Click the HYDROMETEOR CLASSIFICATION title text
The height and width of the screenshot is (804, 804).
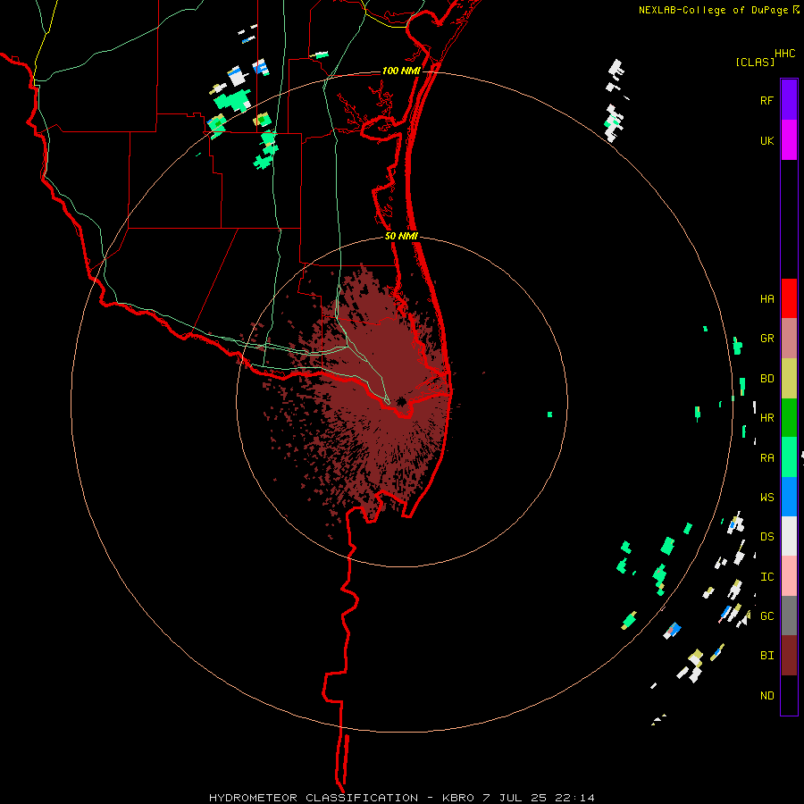pyautogui.click(x=314, y=798)
